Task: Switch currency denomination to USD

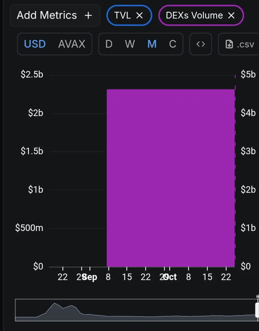Action: click(x=35, y=44)
